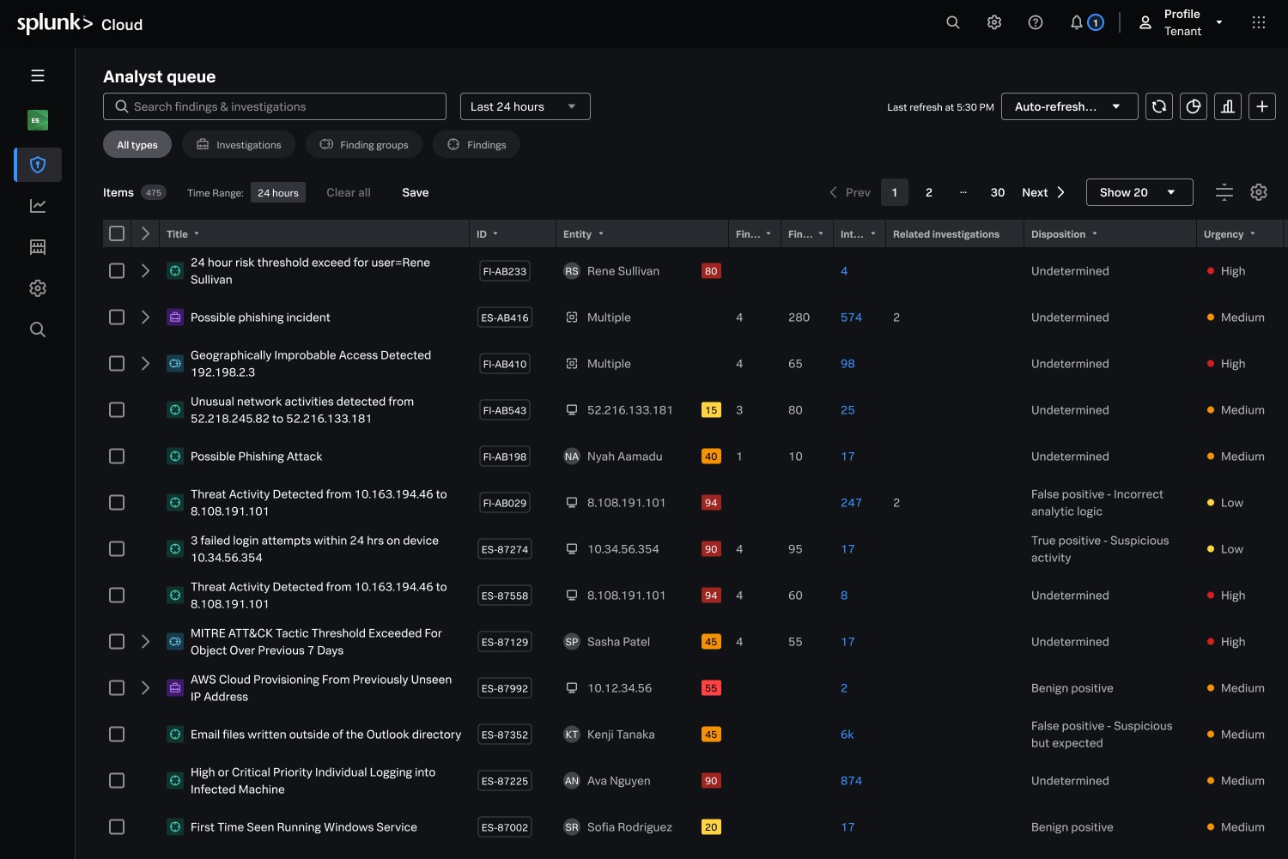Click the Save button
Image resolution: width=1288 pixels, height=859 pixels.
[415, 192]
